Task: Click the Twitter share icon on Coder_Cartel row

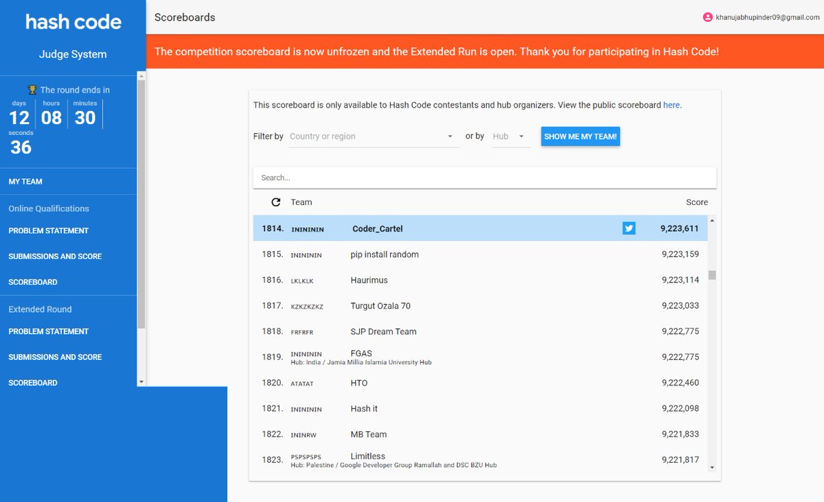Action: coord(629,228)
